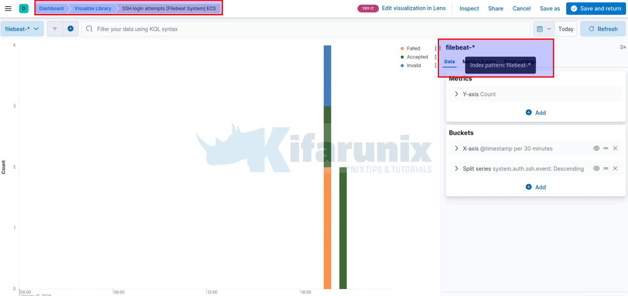The image size is (628, 296).
Task: Expand the X-axis @timestamp bucket
Action: [456, 148]
